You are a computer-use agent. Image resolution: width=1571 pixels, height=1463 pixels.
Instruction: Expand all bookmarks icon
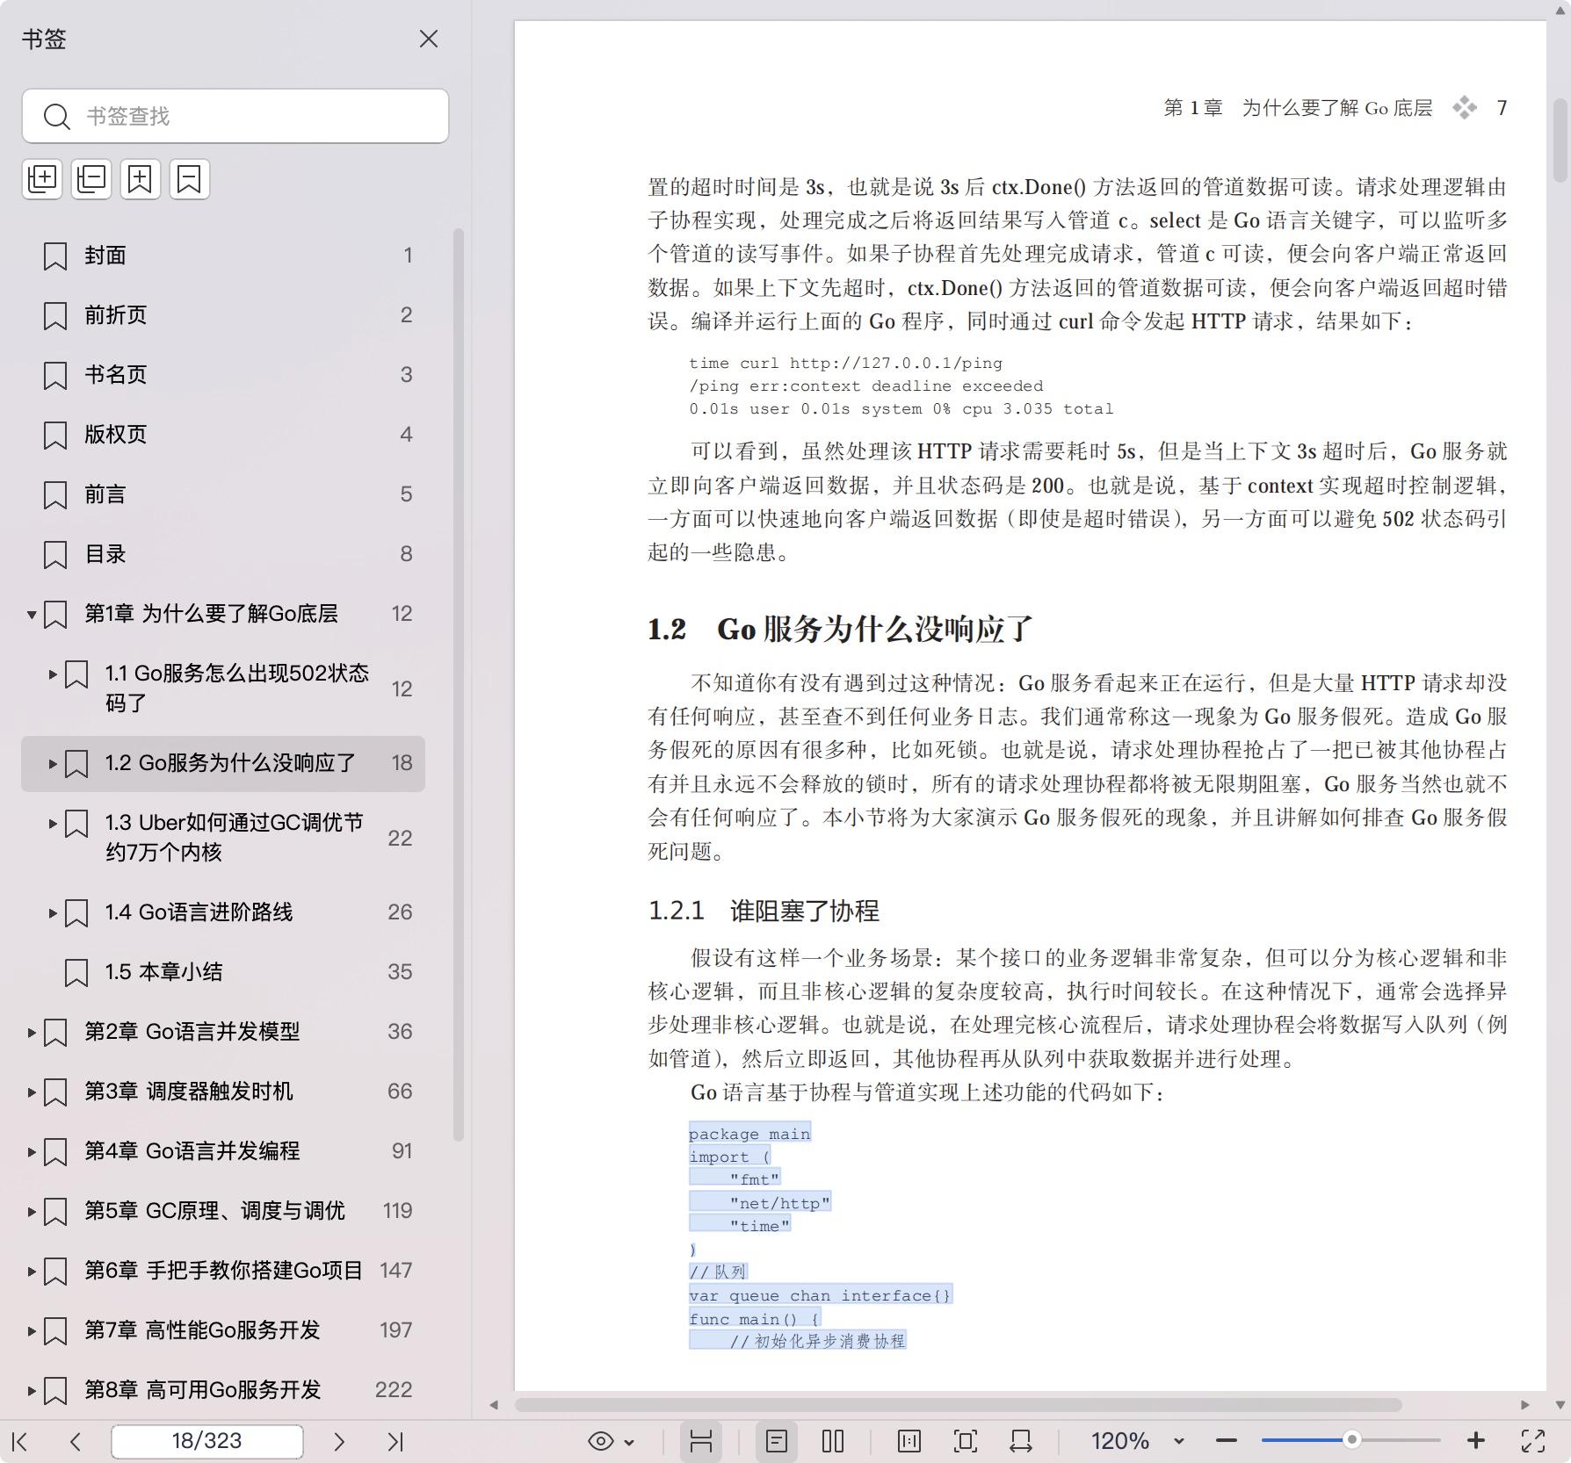[x=42, y=179]
